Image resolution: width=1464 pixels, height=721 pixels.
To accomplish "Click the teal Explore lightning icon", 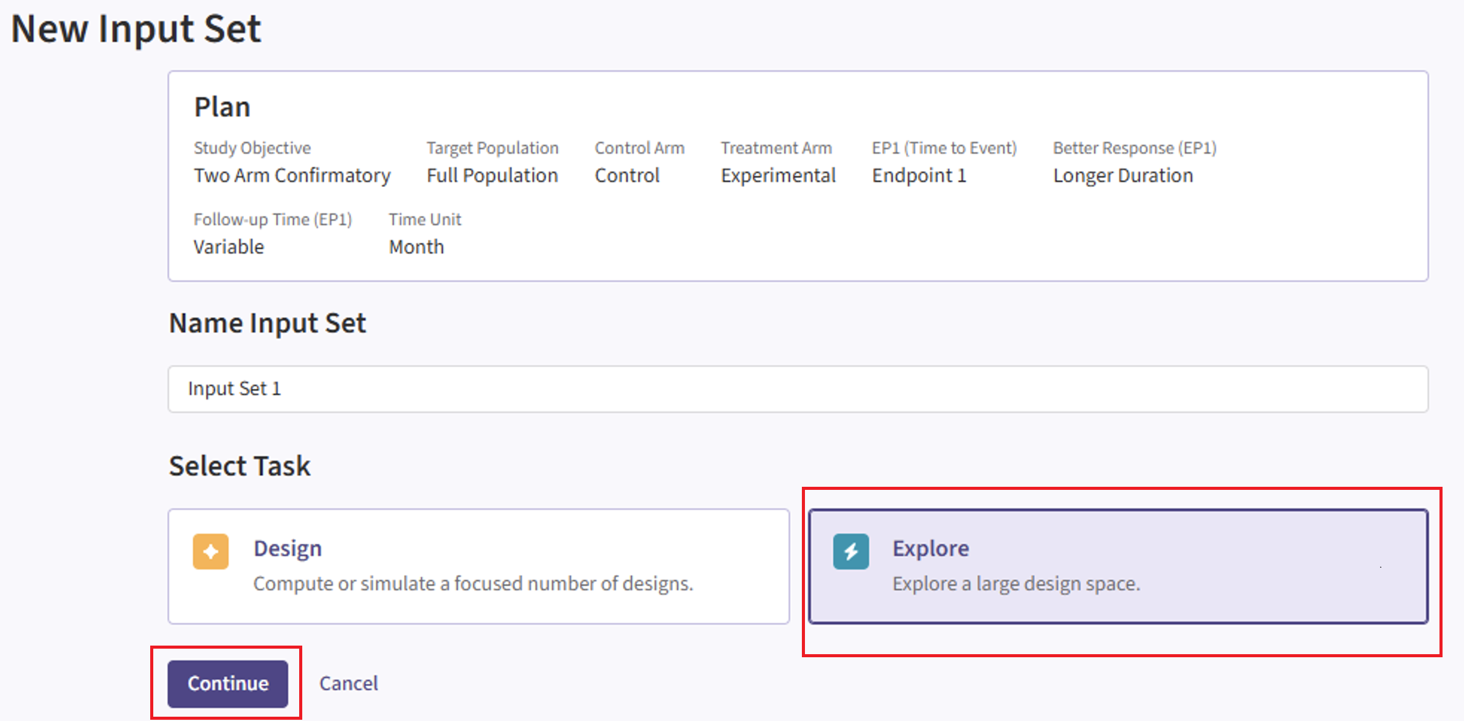I will [x=850, y=552].
